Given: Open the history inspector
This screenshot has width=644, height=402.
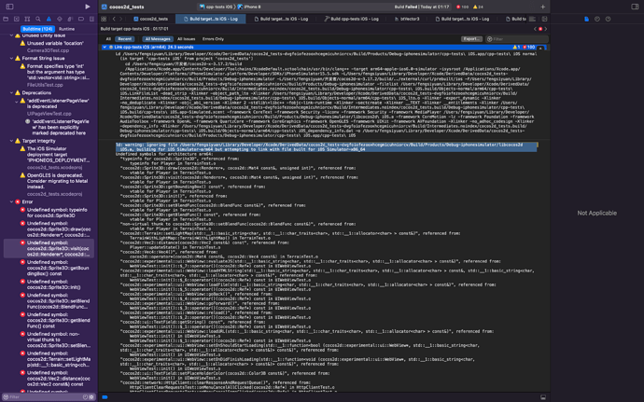Looking at the screenshot, I should [x=597, y=19].
